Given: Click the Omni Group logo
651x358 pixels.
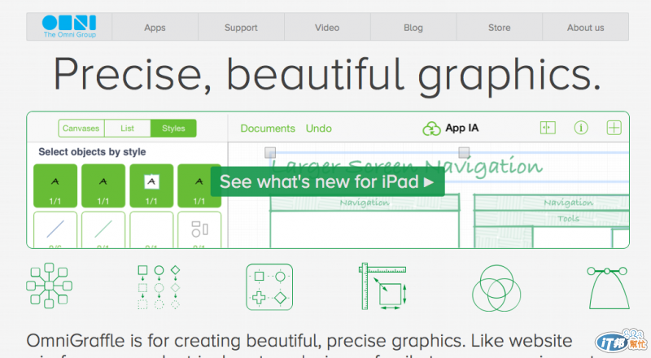Looking at the screenshot, I should [69, 27].
